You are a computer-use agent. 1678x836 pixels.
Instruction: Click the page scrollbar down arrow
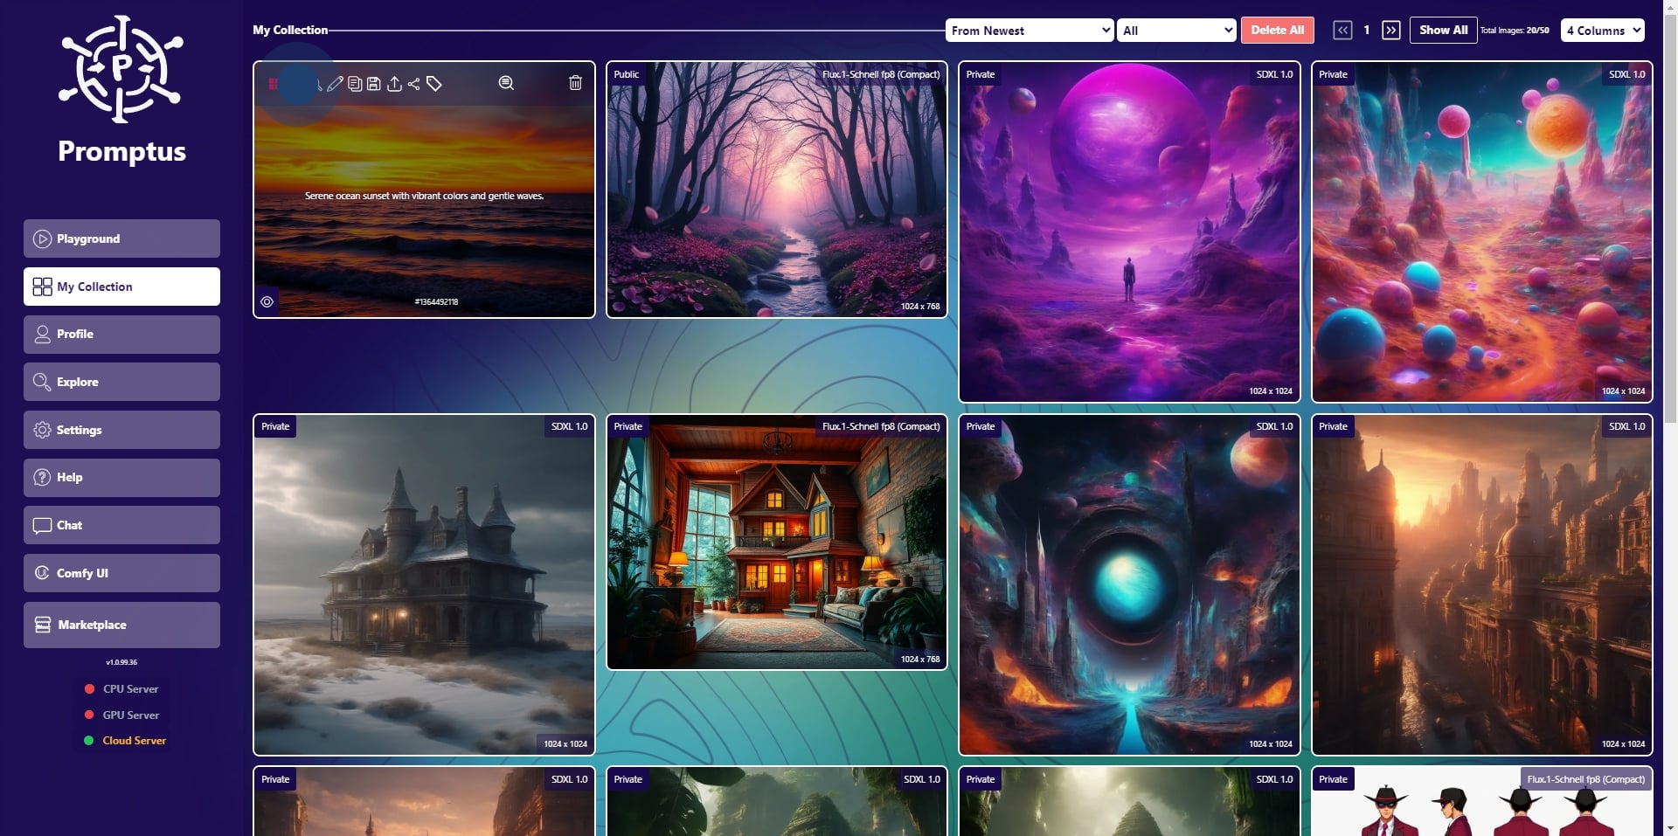click(x=1671, y=828)
